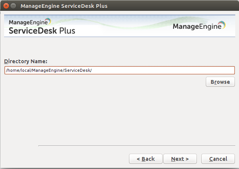This screenshot has height=169, width=239.
Task: Open the Browse directory chooser
Action: pyautogui.click(x=220, y=82)
